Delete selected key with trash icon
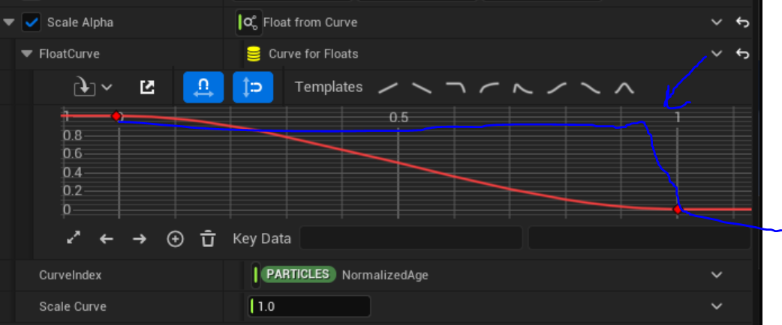Viewport: 782px width, 325px height. [x=208, y=239]
